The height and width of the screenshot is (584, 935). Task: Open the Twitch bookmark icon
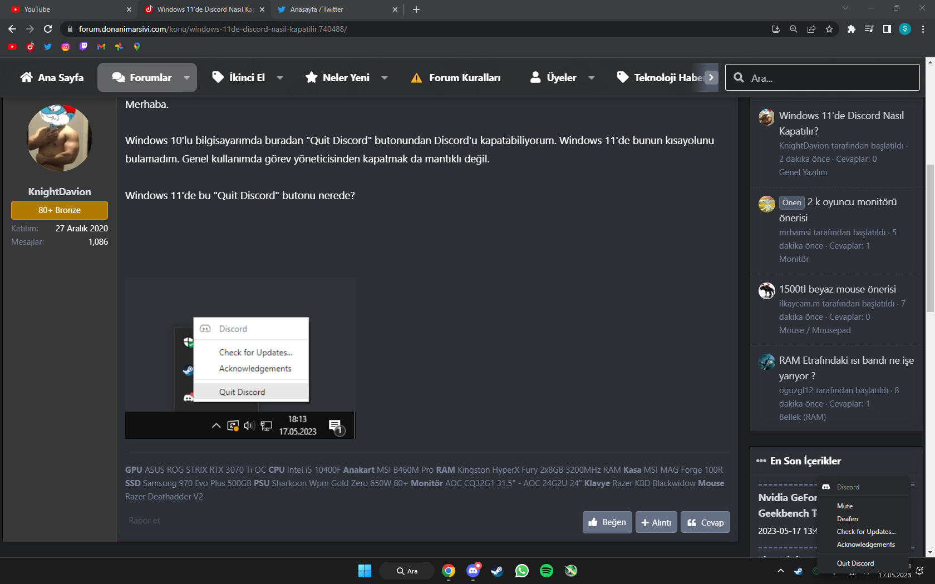coord(83,47)
